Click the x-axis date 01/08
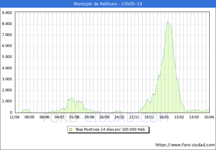Image resolution: width=216 pixels, height=150 pixels. click(x=74, y=117)
